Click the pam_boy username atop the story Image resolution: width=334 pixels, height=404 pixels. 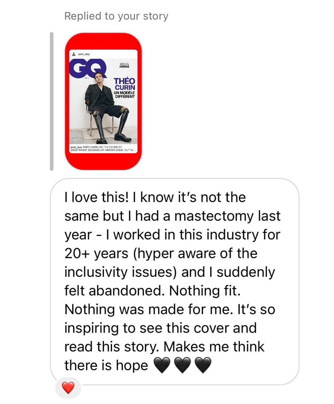(84, 54)
